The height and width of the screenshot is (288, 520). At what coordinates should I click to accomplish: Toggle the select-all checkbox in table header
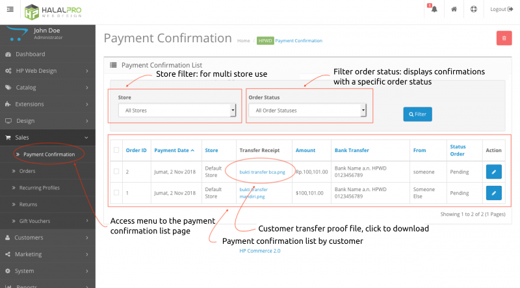point(116,150)
